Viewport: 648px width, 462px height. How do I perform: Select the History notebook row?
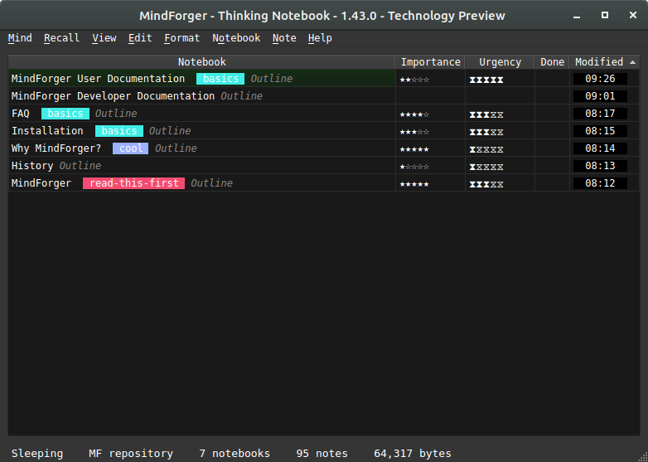pos(324,165)
